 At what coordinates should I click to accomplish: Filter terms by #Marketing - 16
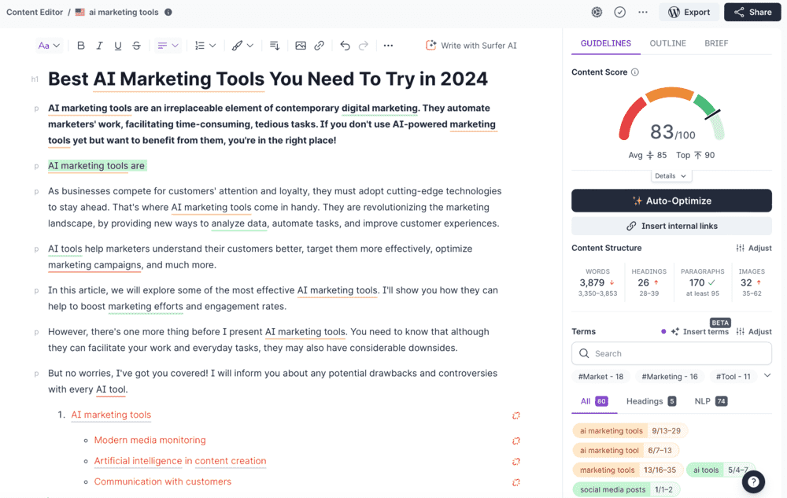(670, 377)
